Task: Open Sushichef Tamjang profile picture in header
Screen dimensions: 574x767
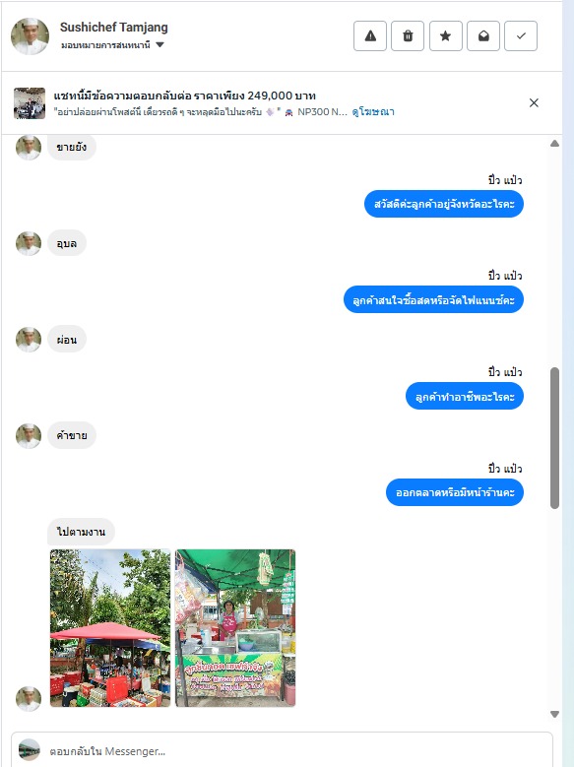Action: (x=30, y=36)
